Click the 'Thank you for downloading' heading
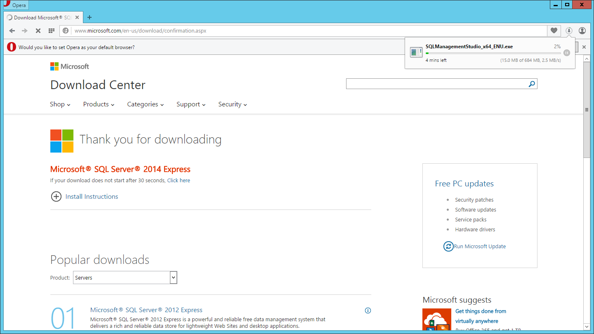This screenshot has width=594, height=334. [151, 139]
